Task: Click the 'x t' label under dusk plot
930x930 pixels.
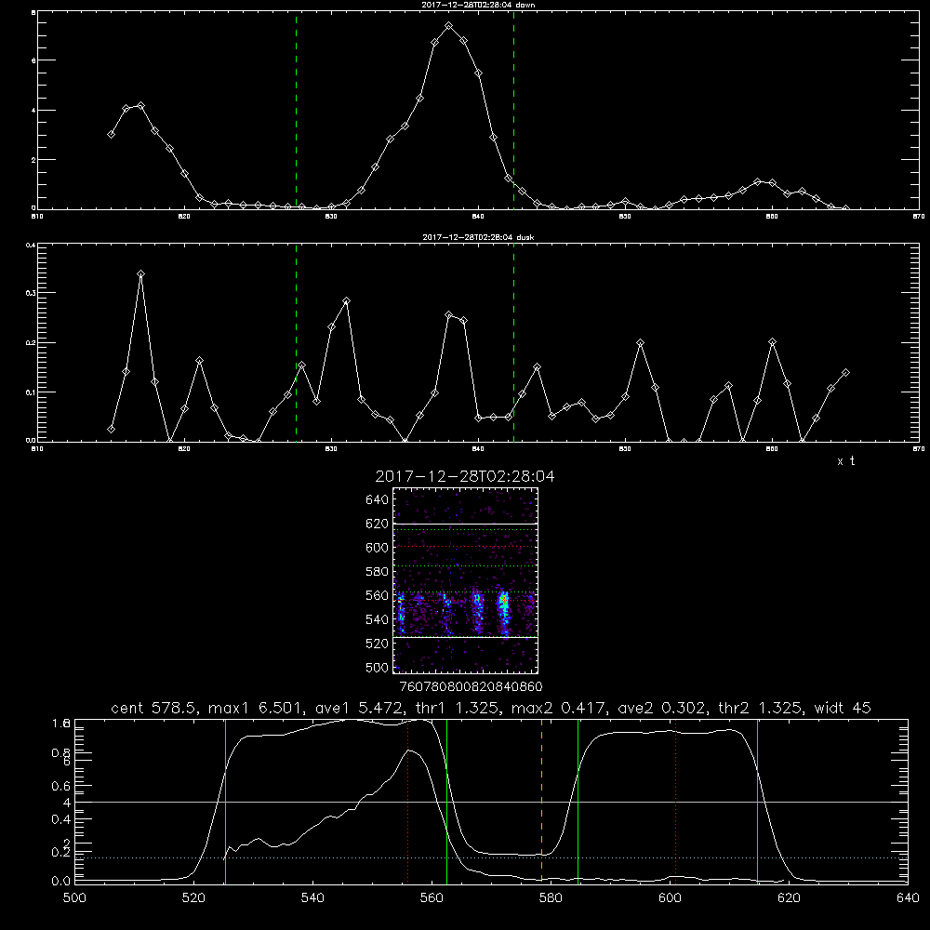Action: tap(845, 461)
